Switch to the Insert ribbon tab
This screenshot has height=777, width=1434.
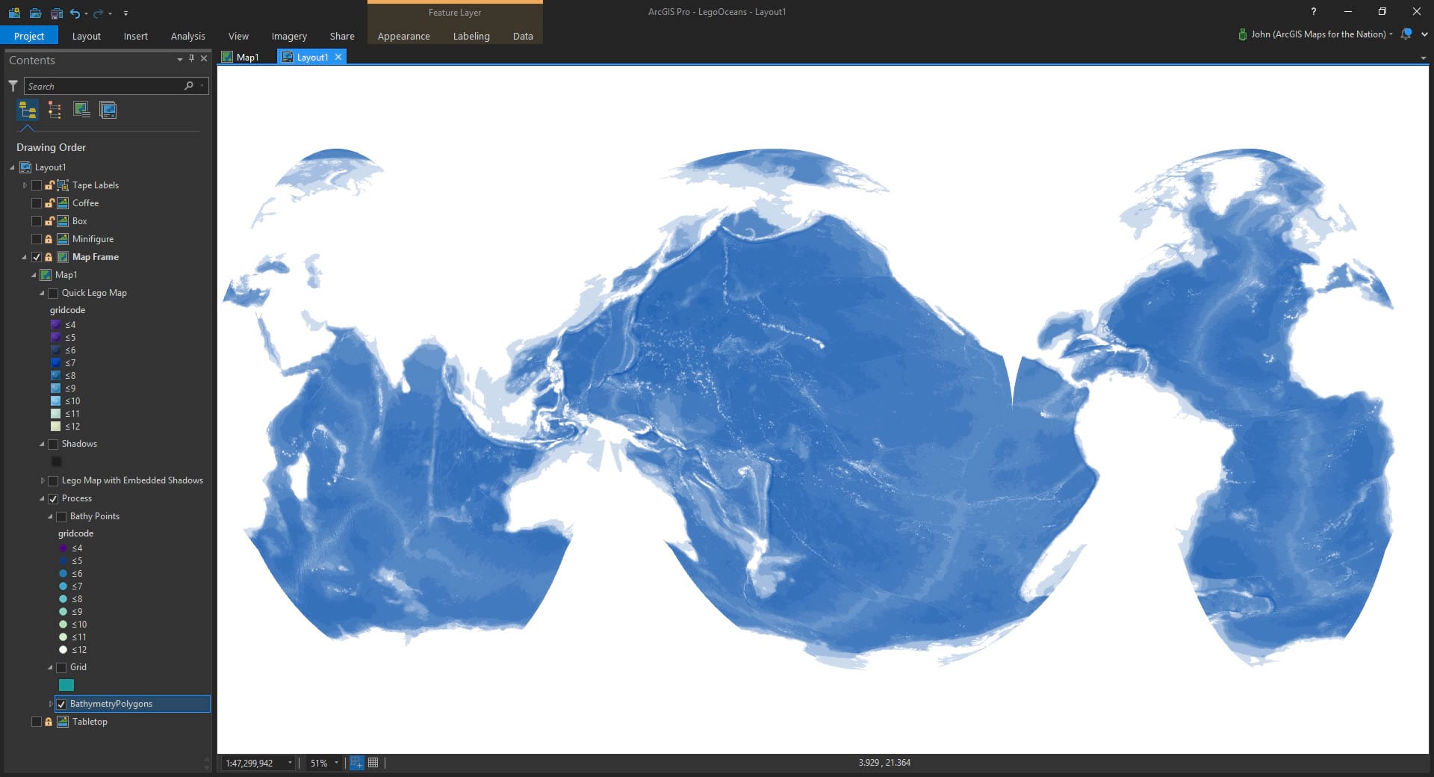click(136, 36)
